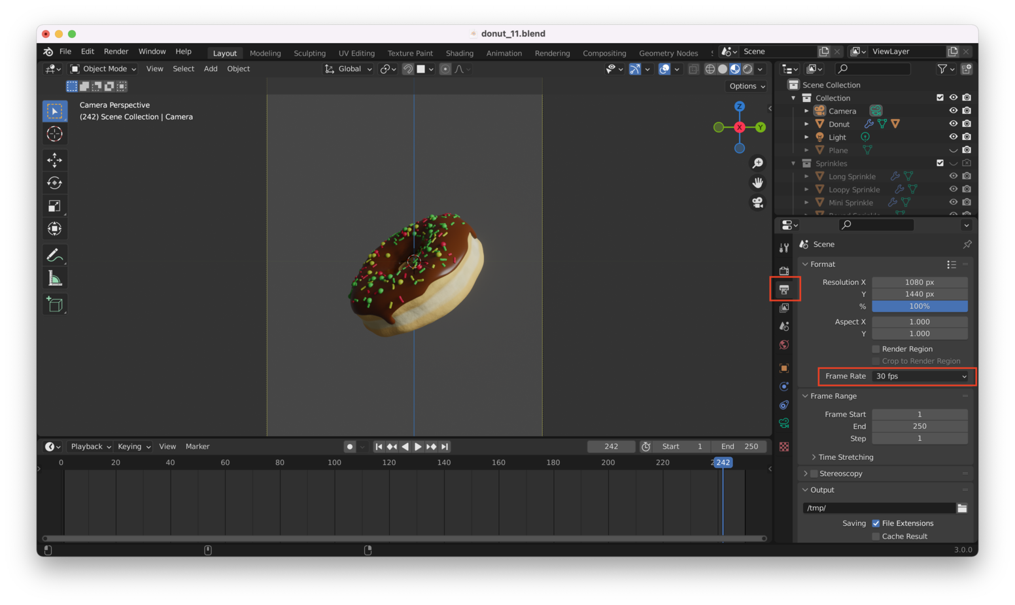Open the Object Mode dropdown
The height and width of the screenshot is (605, 1015).
pyautogui.click(x=103, y=69)
